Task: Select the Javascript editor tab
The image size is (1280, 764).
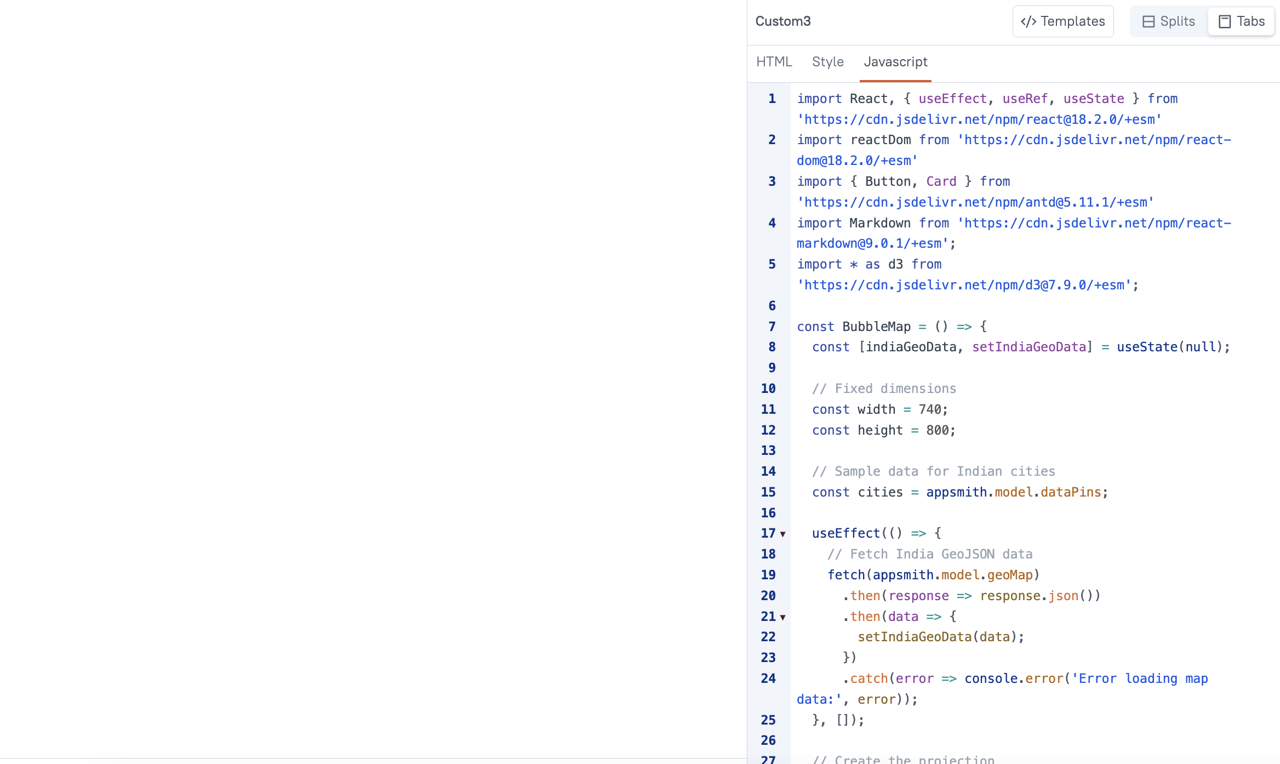Action: (x=895, y=62)
